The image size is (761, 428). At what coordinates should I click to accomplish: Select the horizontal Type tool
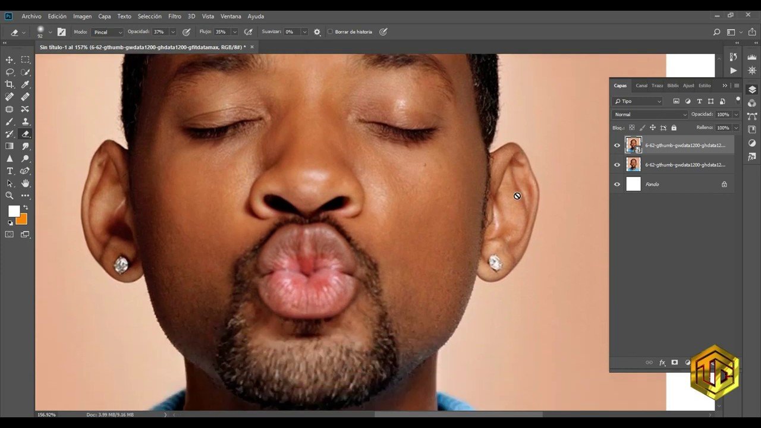(10, 171)
